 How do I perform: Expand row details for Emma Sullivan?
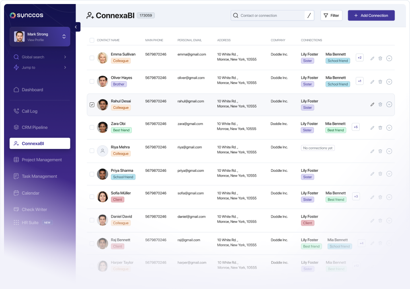click(389, 59)
